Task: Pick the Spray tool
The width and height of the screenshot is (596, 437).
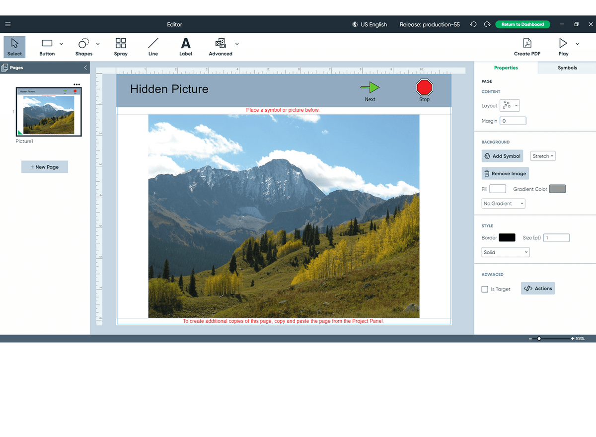Action: coord(121,47)
